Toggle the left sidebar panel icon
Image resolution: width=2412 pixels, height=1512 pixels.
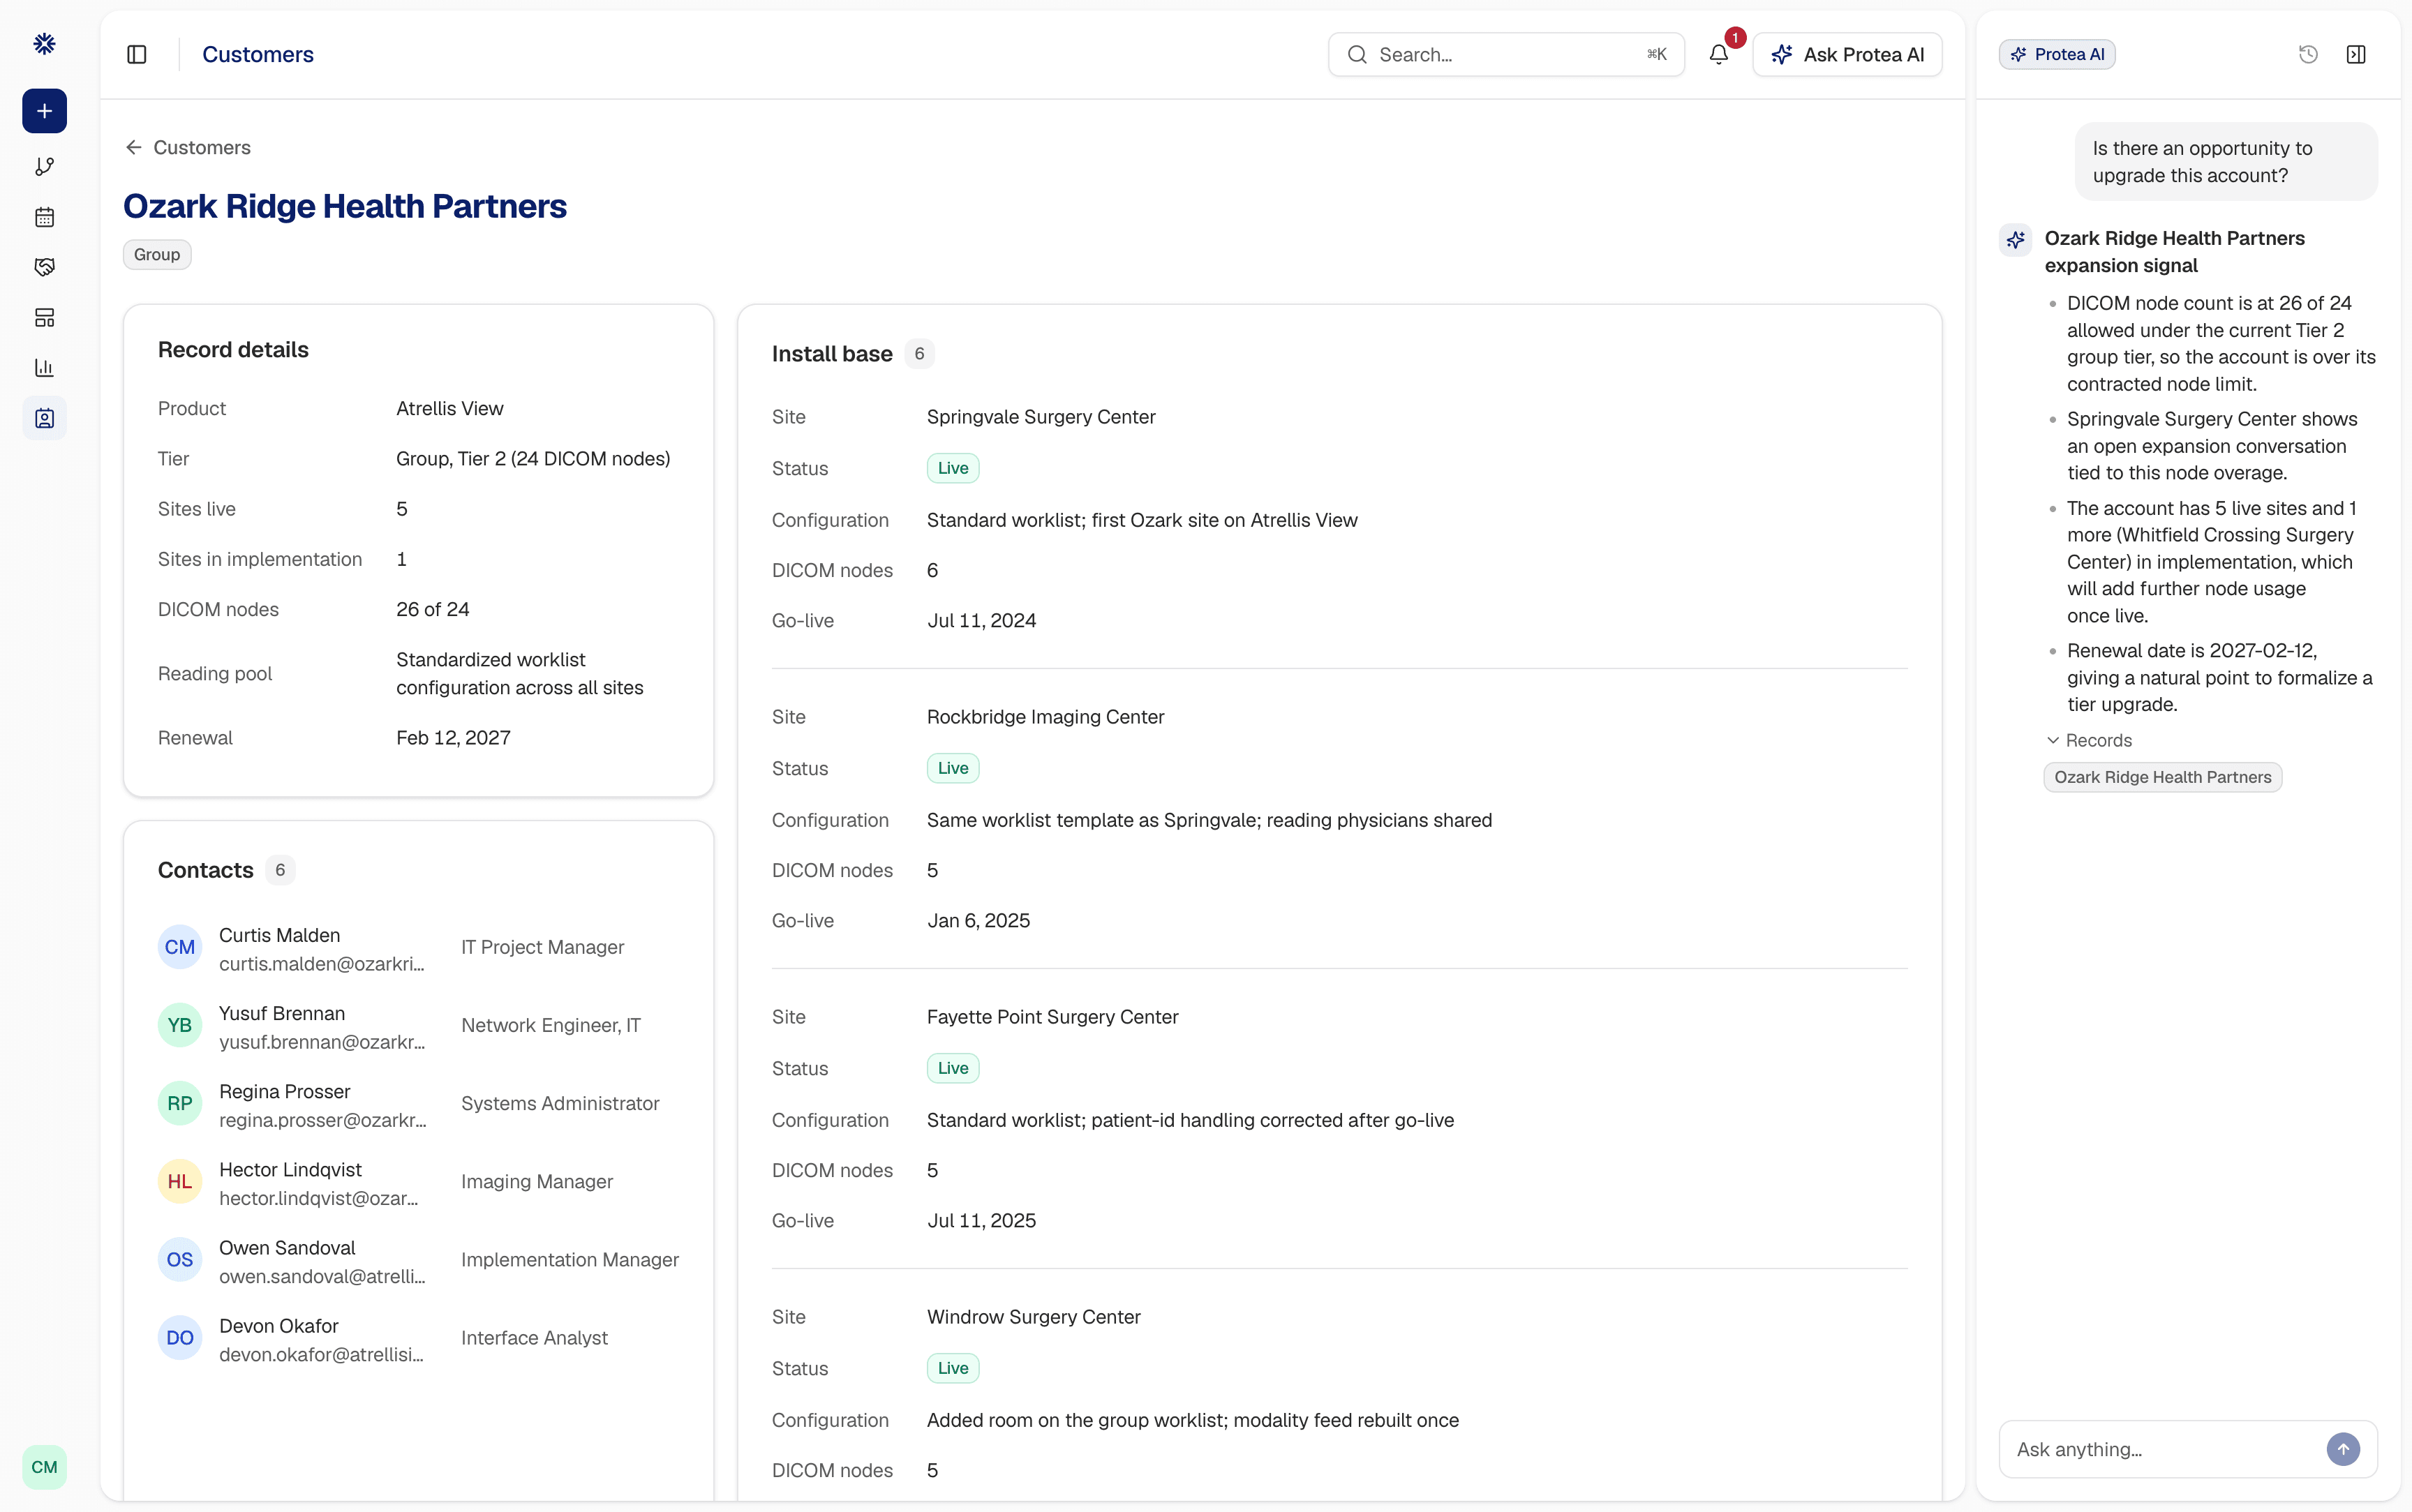[137, 54]
